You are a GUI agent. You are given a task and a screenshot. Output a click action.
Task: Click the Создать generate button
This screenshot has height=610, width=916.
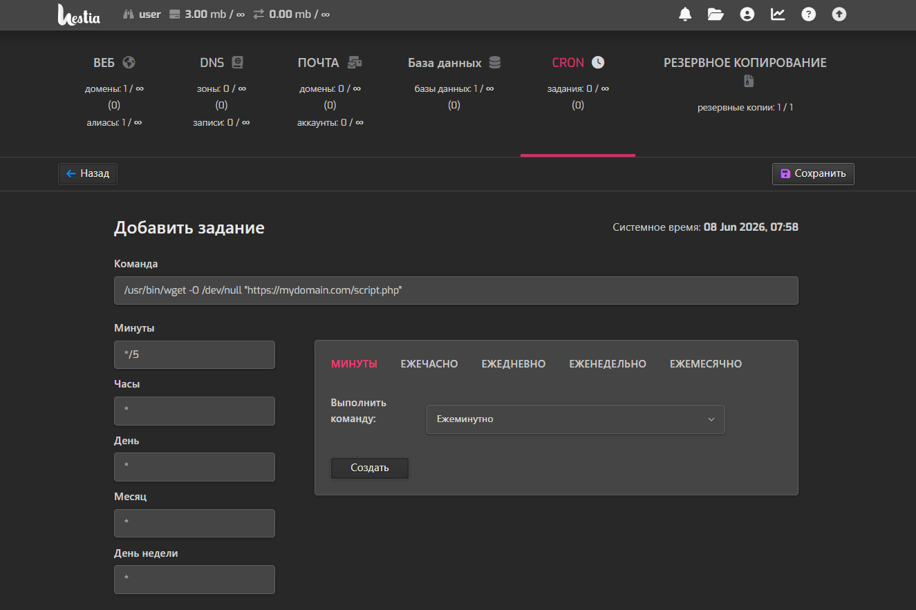[x=370, y=468]
